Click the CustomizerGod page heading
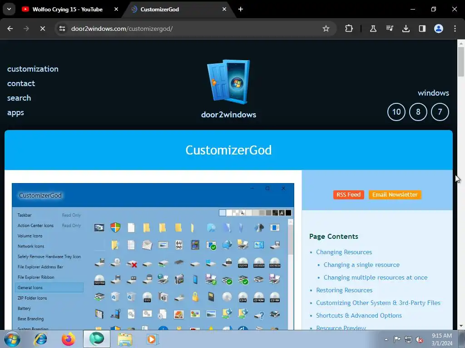Image resolution: width=465 pixels, height=348 pixels. pyautogui.click(x=229, y=150)
